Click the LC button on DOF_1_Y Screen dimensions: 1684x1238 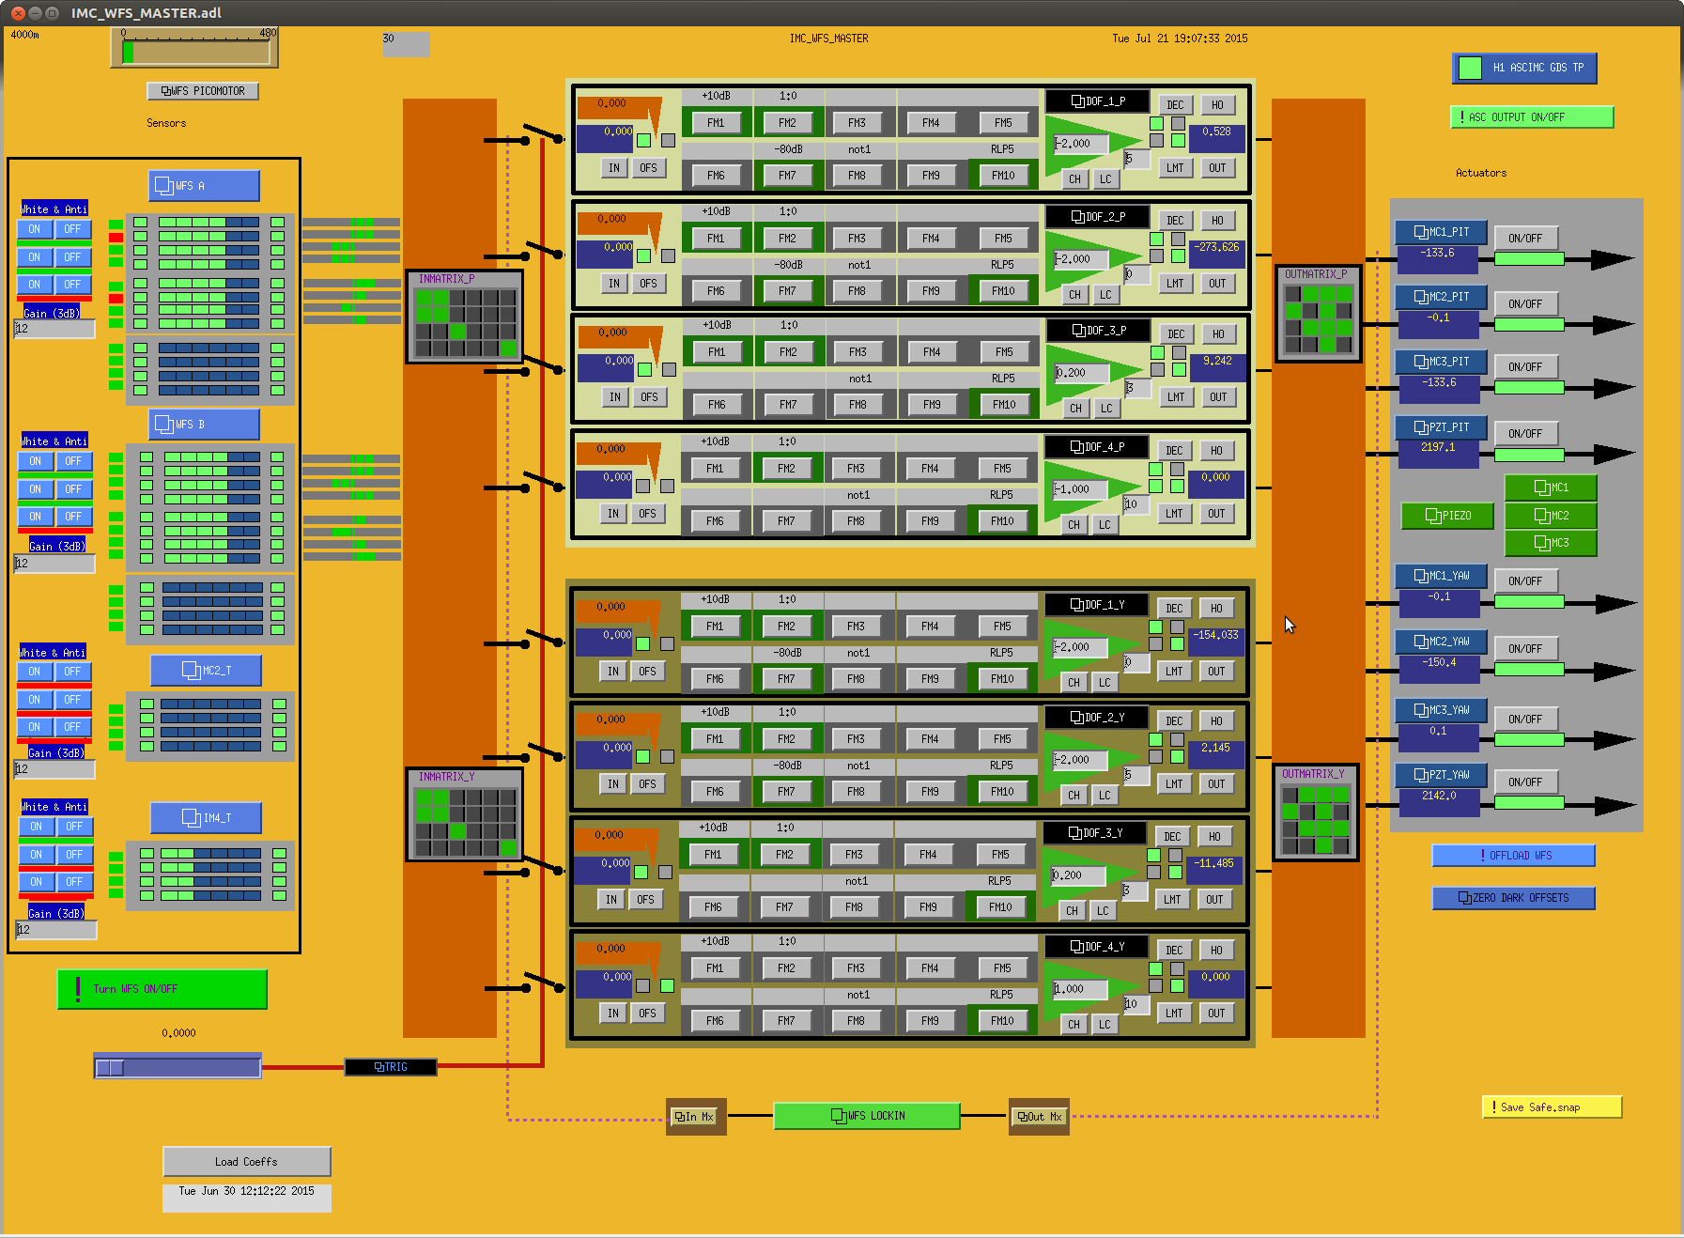point(1105,683)
